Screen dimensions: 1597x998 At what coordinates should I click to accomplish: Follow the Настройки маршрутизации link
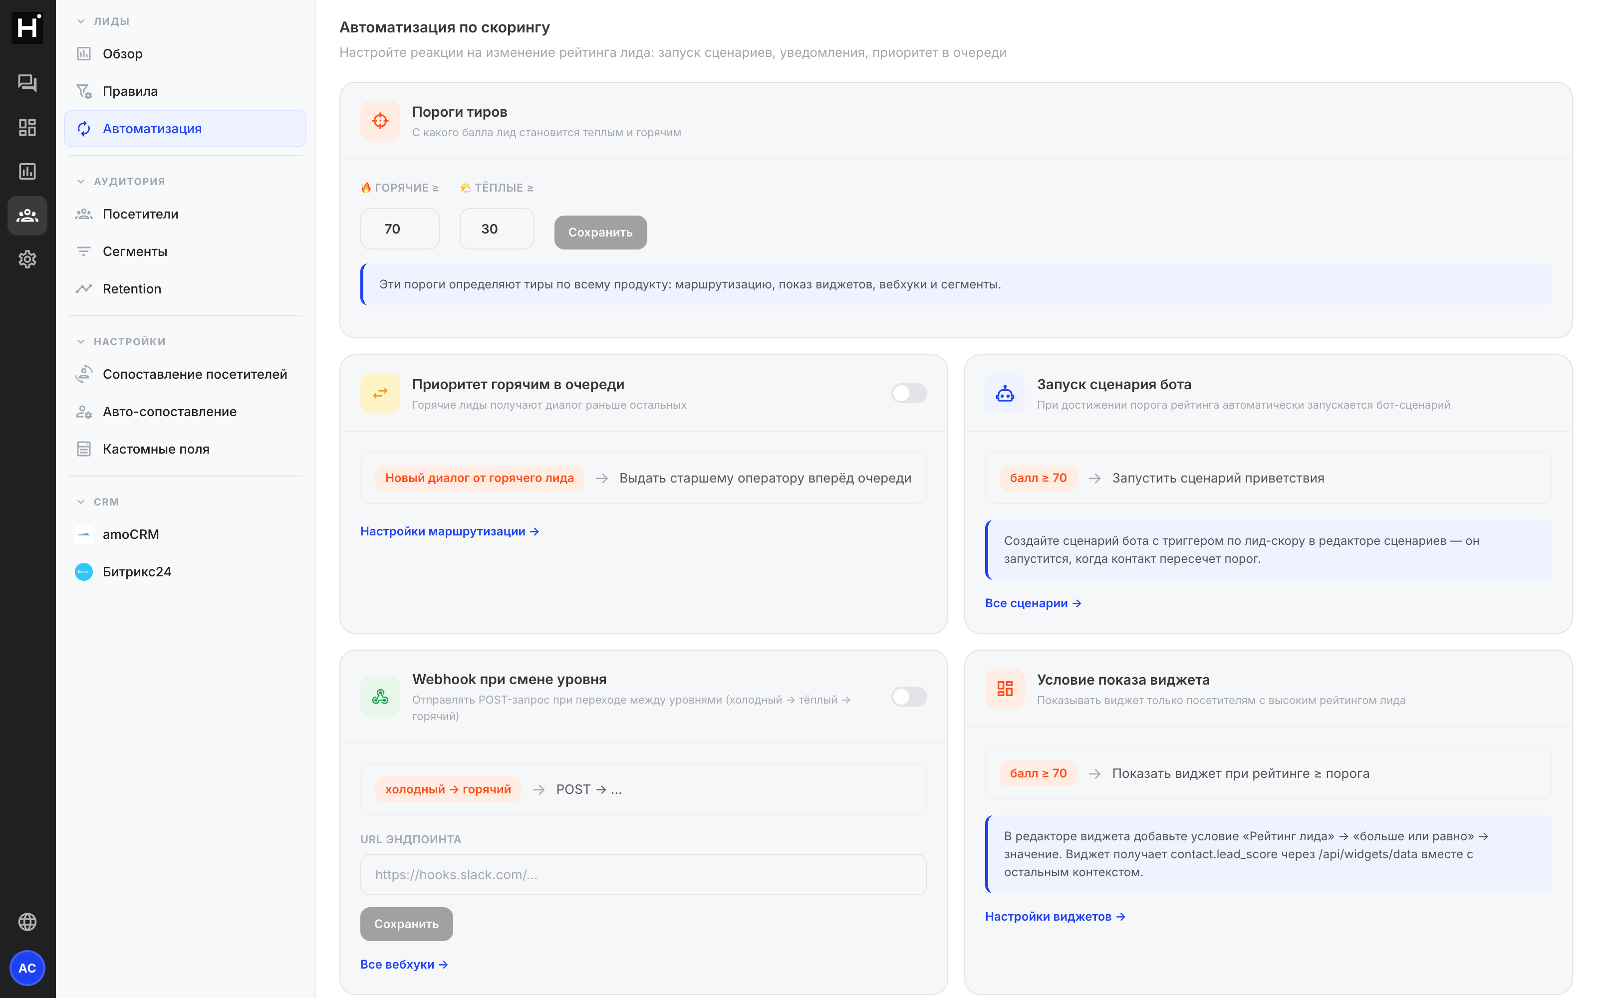(x=449, y=531)
